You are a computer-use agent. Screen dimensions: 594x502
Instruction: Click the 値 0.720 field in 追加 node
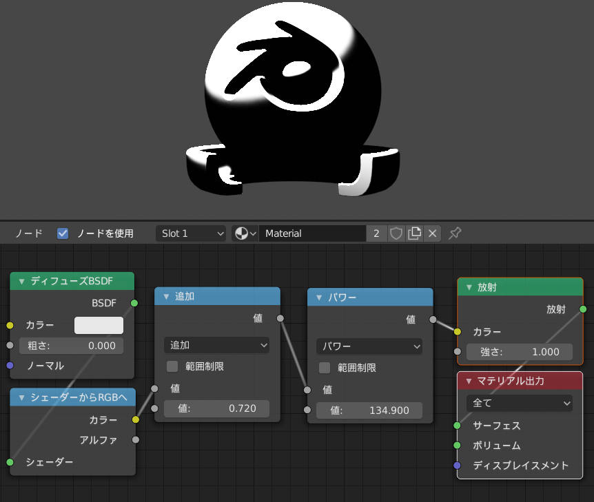(216, 408)
